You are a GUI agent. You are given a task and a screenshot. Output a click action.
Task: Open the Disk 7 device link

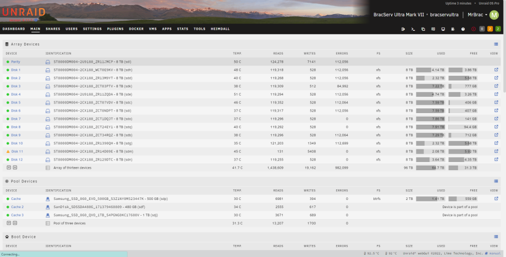pos(16,119)
